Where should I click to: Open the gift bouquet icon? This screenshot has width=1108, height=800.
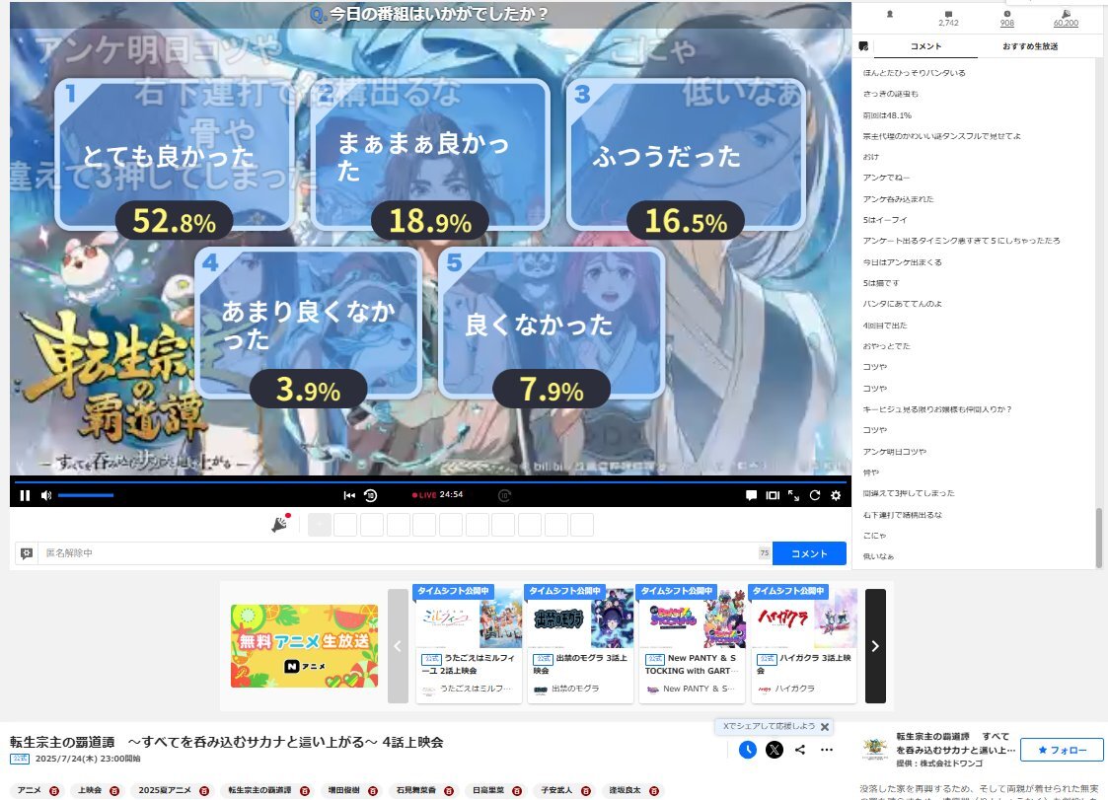[x=280, y=523]
